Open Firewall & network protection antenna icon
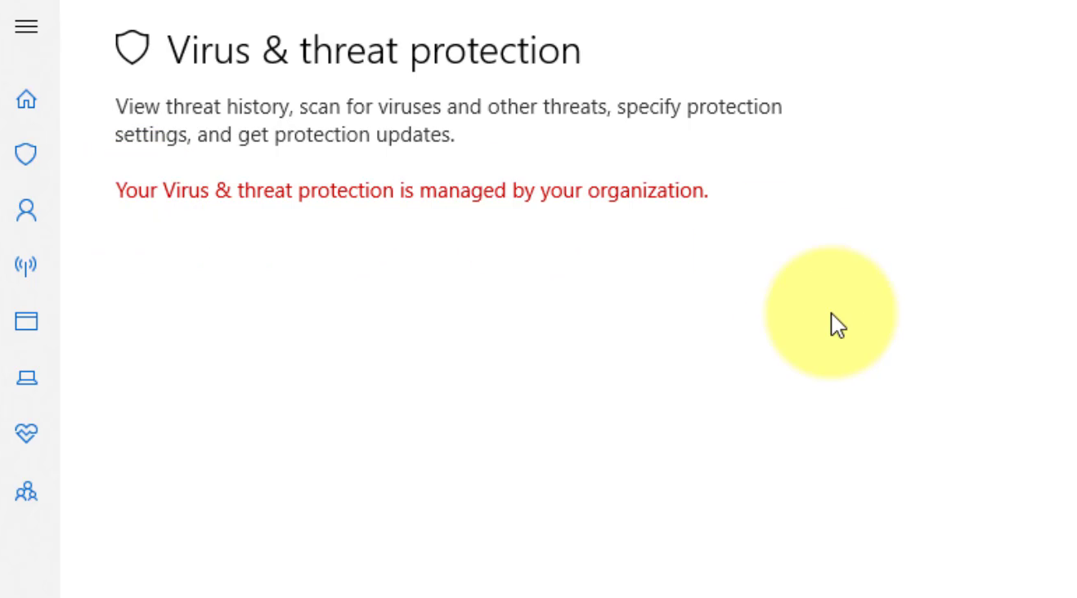Screen dimensions: 1077x598 pos(26,266)
